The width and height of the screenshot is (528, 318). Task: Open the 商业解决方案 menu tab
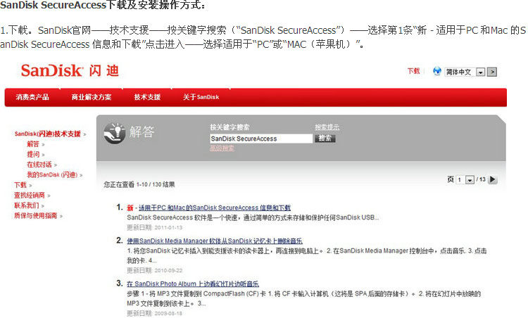(91, 97)
